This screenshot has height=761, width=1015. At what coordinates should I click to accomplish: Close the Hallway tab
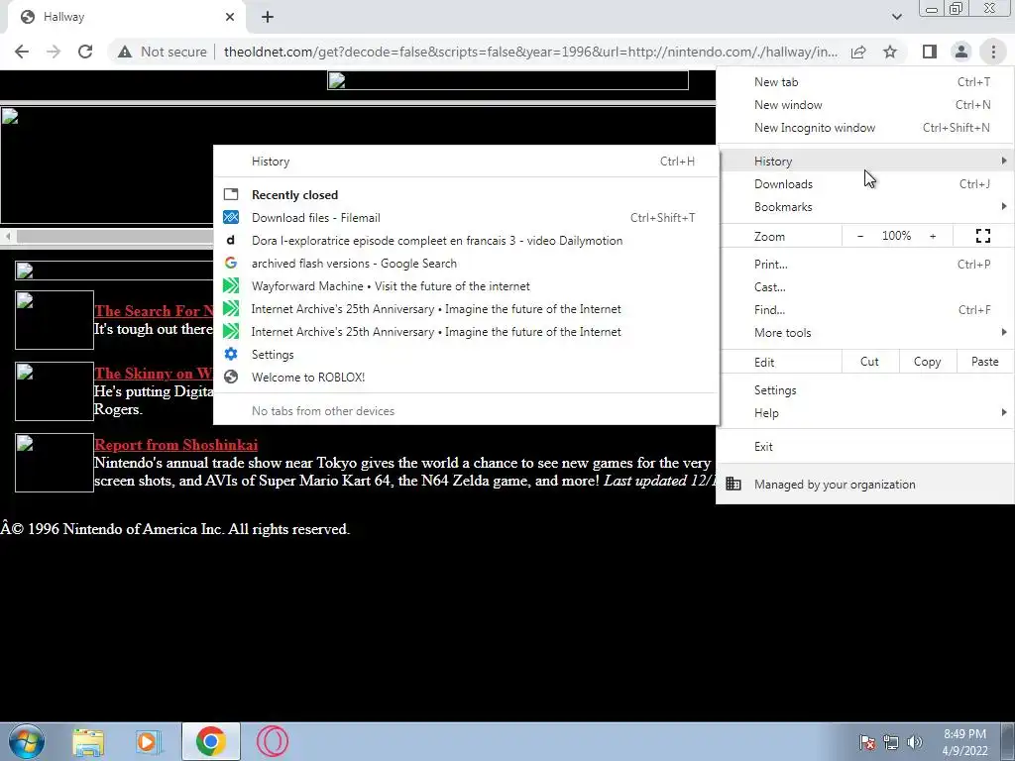point(230,17)
